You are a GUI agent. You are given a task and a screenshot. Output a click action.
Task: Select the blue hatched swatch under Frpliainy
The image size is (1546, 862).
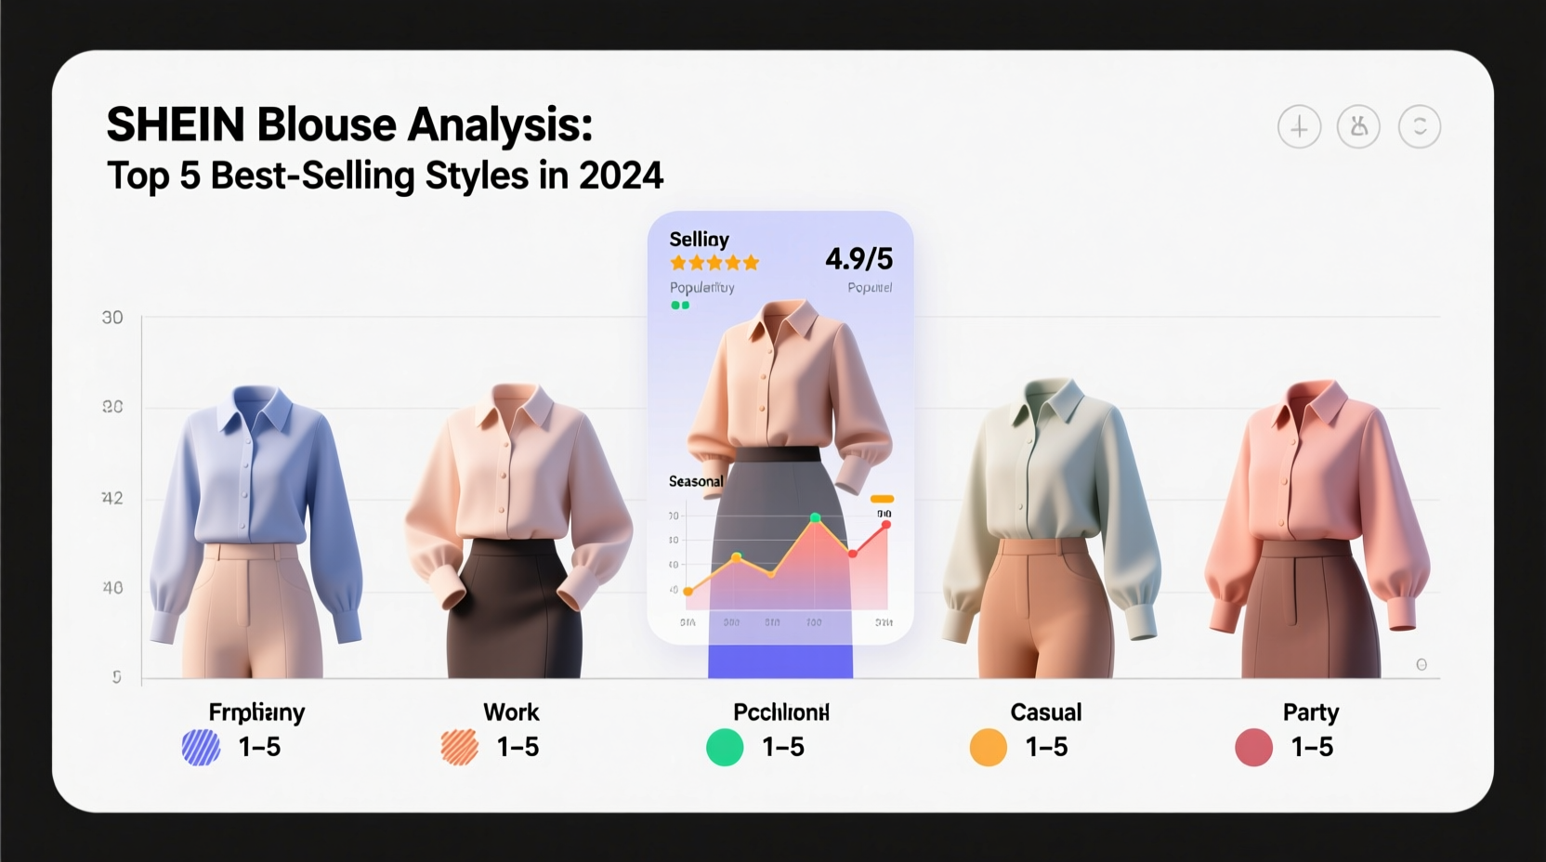tap(201, 747)
